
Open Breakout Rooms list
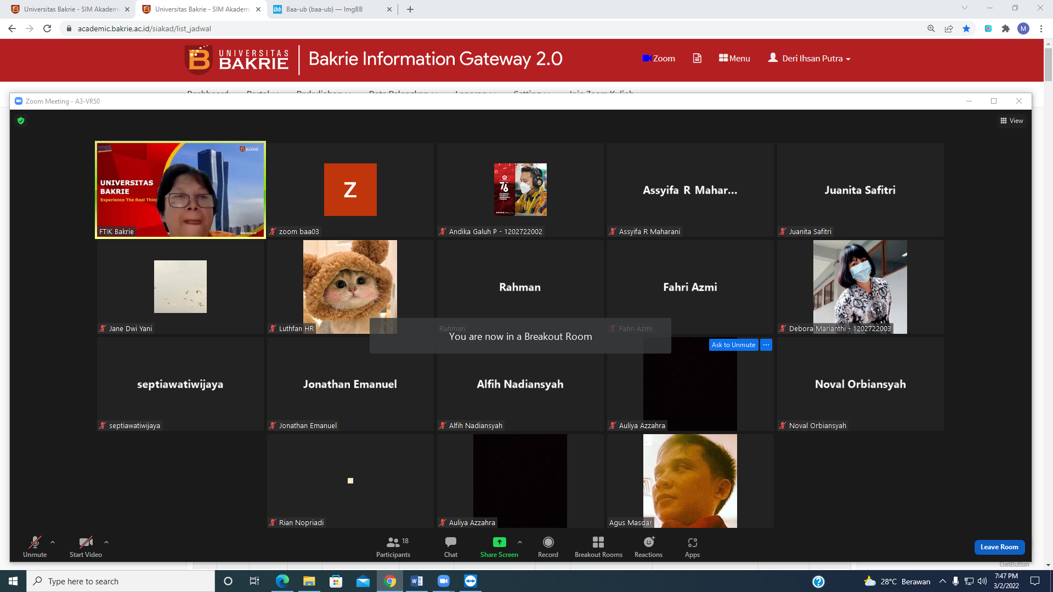click(x=598, y=547)
